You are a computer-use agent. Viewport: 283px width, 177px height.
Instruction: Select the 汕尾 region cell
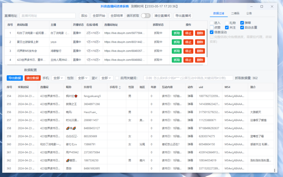(142, 144)
